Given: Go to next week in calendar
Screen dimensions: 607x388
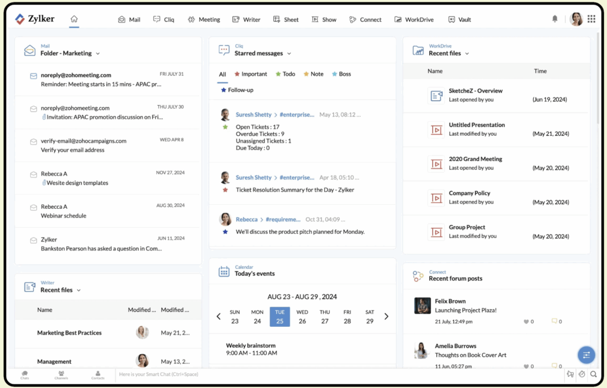Looking at the screenshot, I should pyautogui.click(x=386, y=316).
